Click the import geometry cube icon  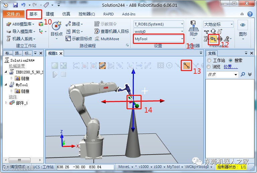[41, 24]
